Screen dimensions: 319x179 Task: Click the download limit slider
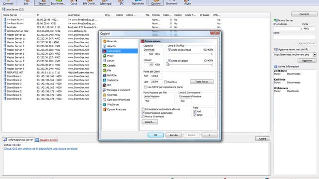pos(190,54)
